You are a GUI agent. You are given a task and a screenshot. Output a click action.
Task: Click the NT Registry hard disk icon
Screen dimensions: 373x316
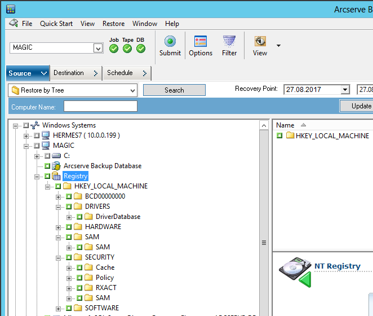(295, 271)
